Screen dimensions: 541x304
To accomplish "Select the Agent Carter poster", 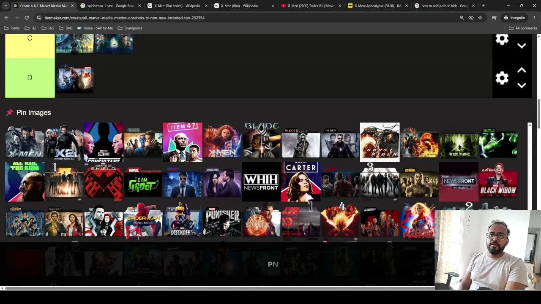I will click(x=301, y=182).
